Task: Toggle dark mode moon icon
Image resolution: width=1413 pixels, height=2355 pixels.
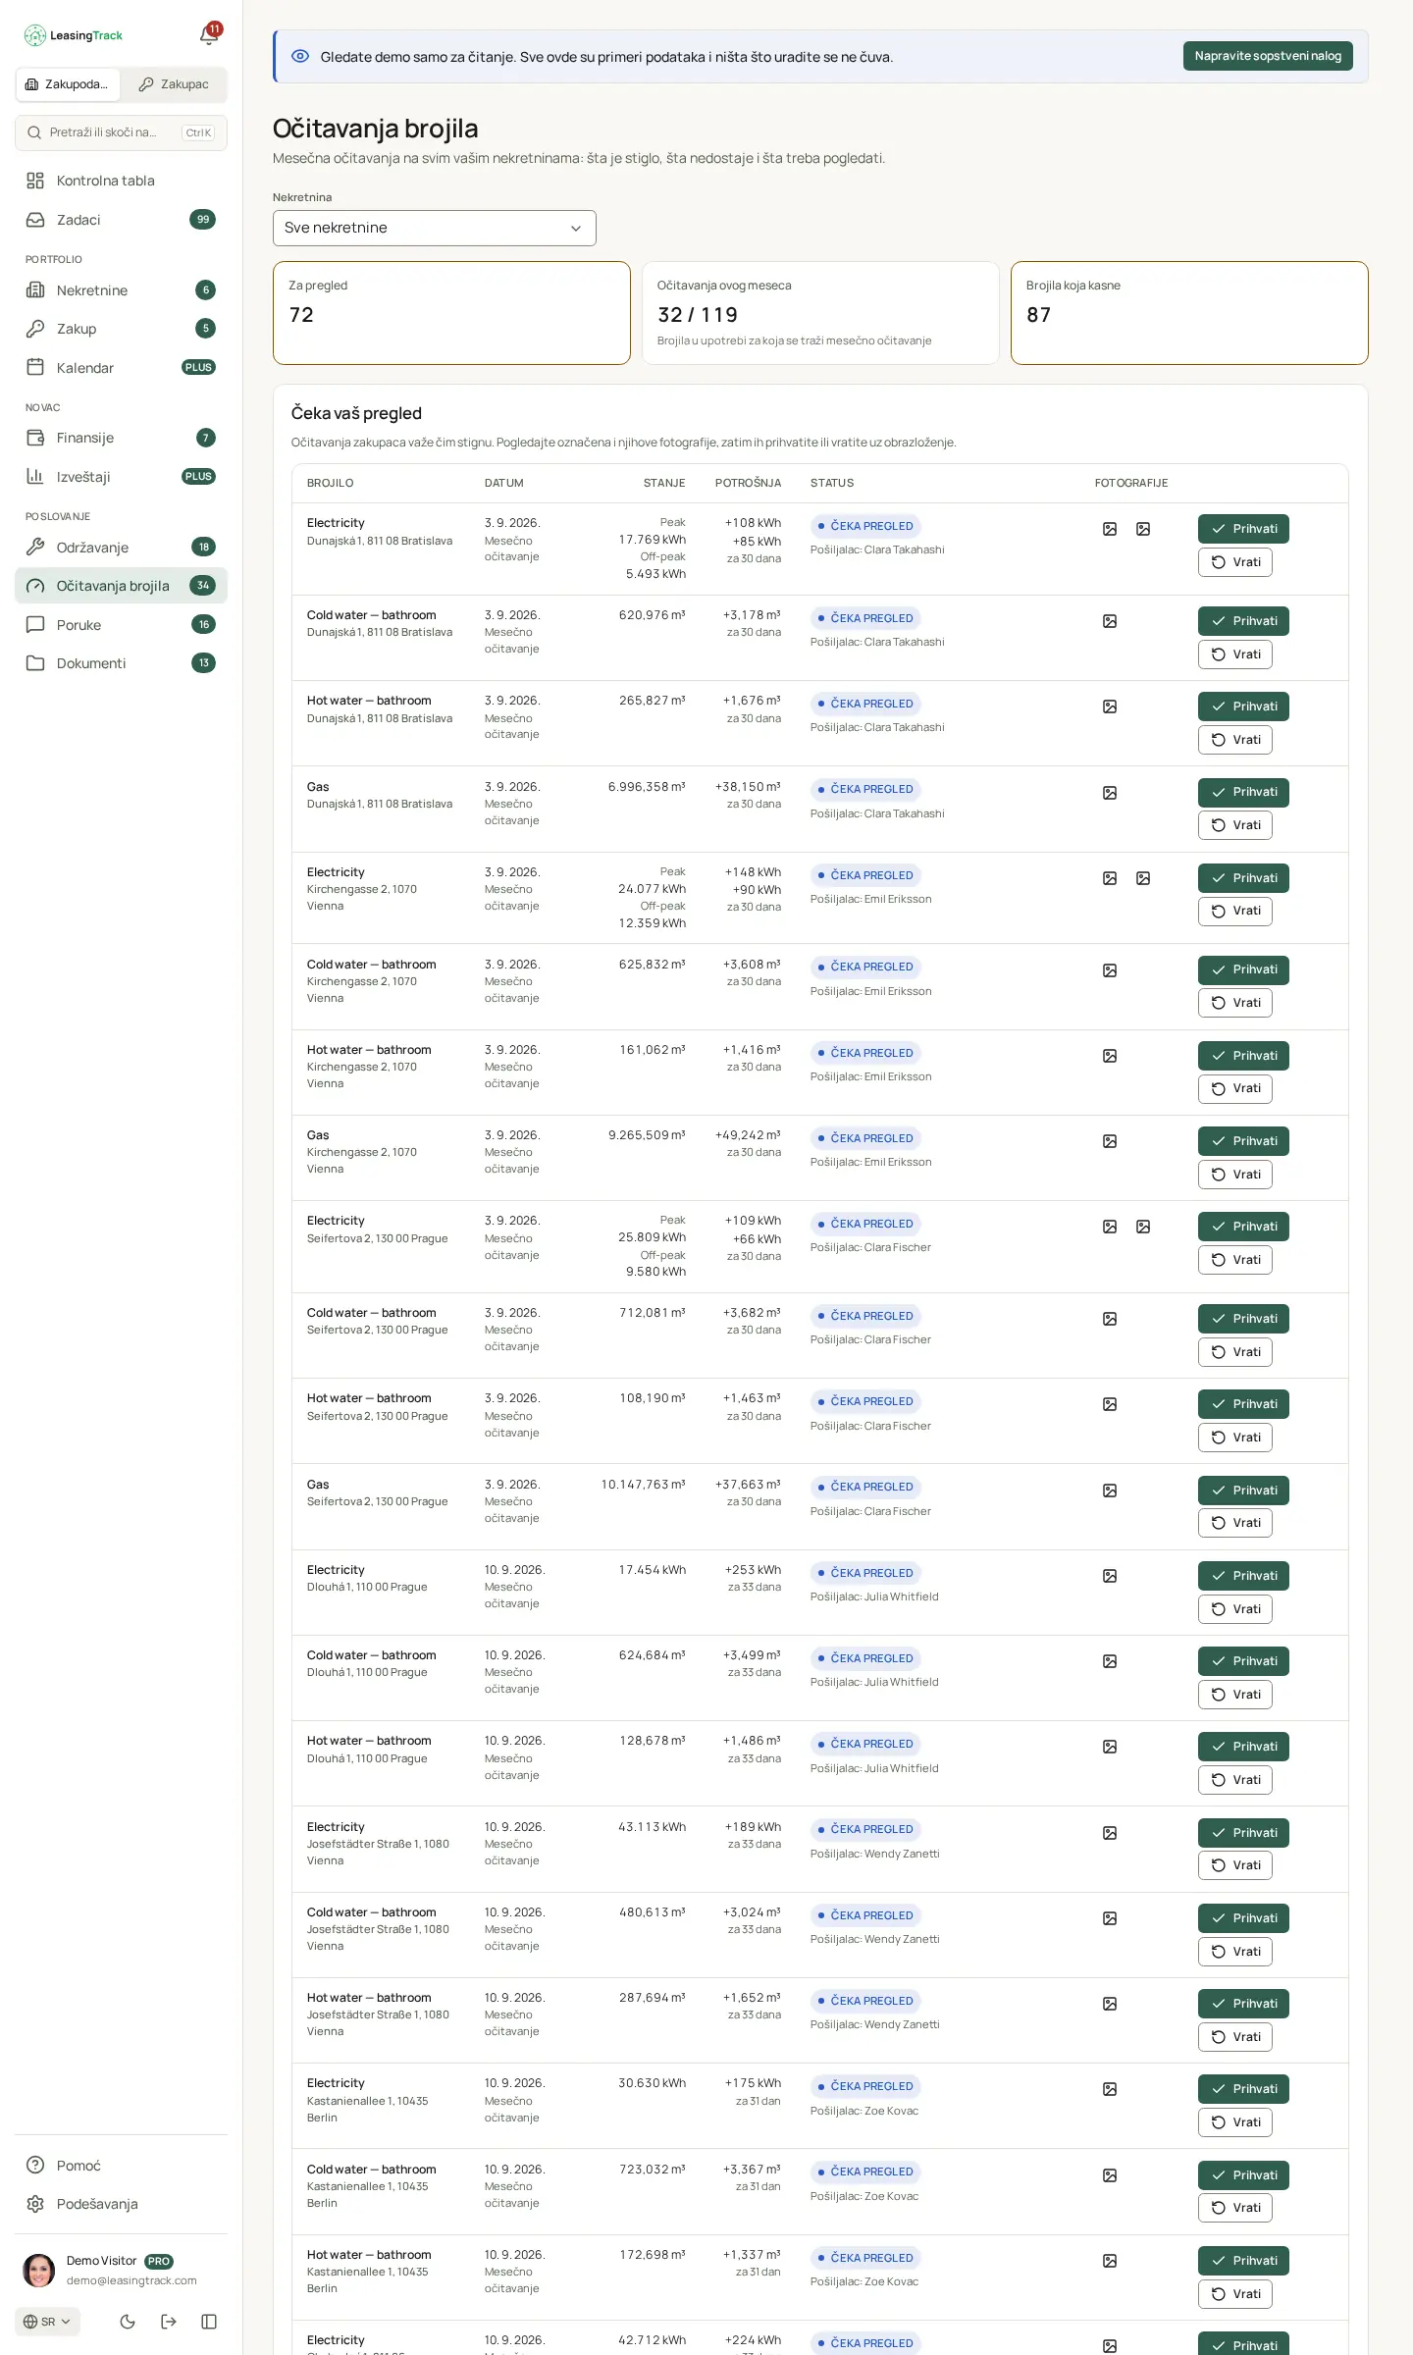Action: (128, 2321)
